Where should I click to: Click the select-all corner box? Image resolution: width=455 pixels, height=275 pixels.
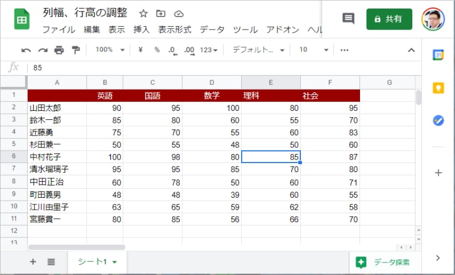tap(14, 82)
